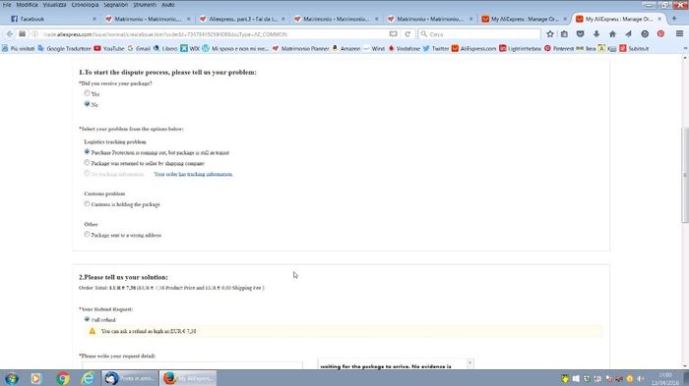Open the Vodafone bookmark
The height and width of the screenshot is (386, 689).
coord(404,49)
